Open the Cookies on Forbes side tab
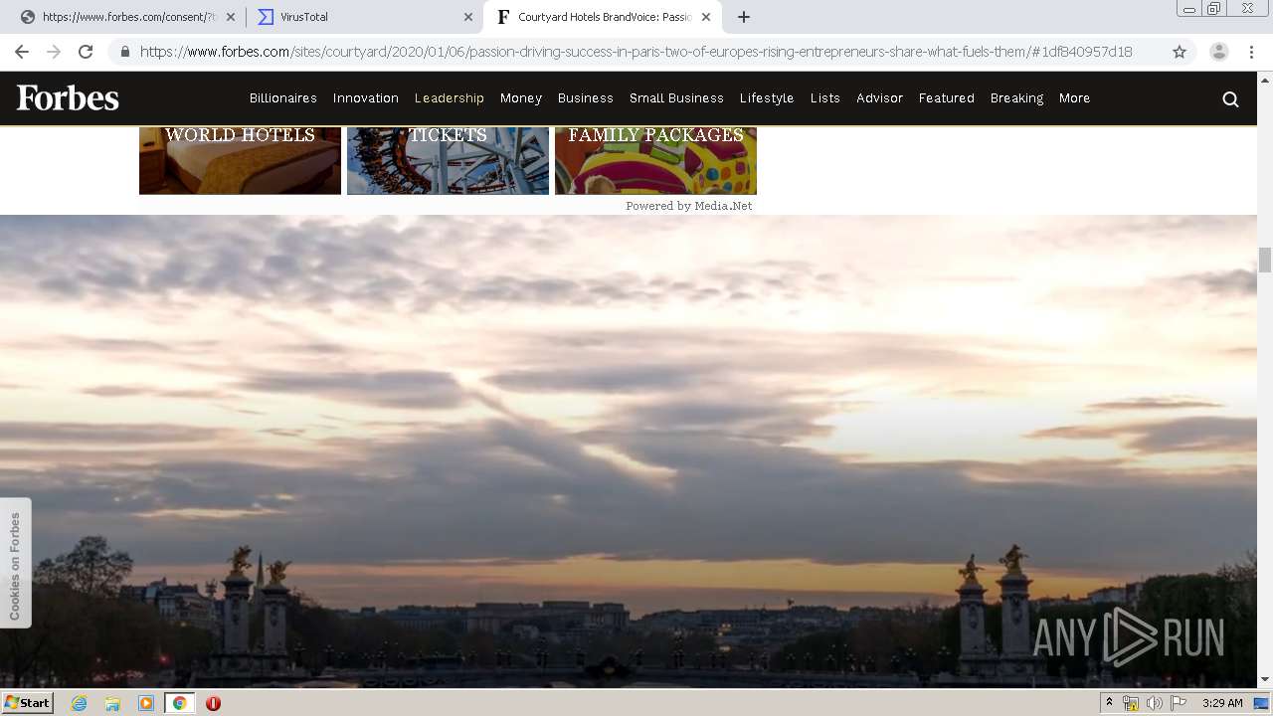Image resolution: width=1273 pixels, height=716 pixels. pos(15,564)
